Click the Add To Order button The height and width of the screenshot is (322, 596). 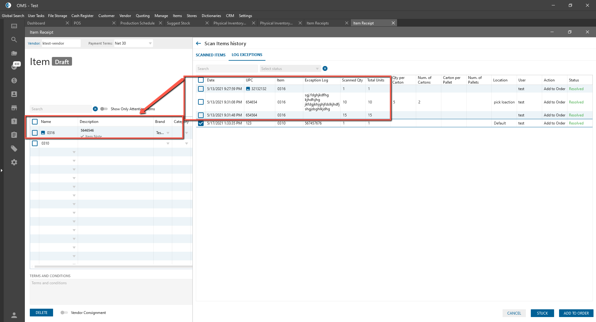click(576, 313)
